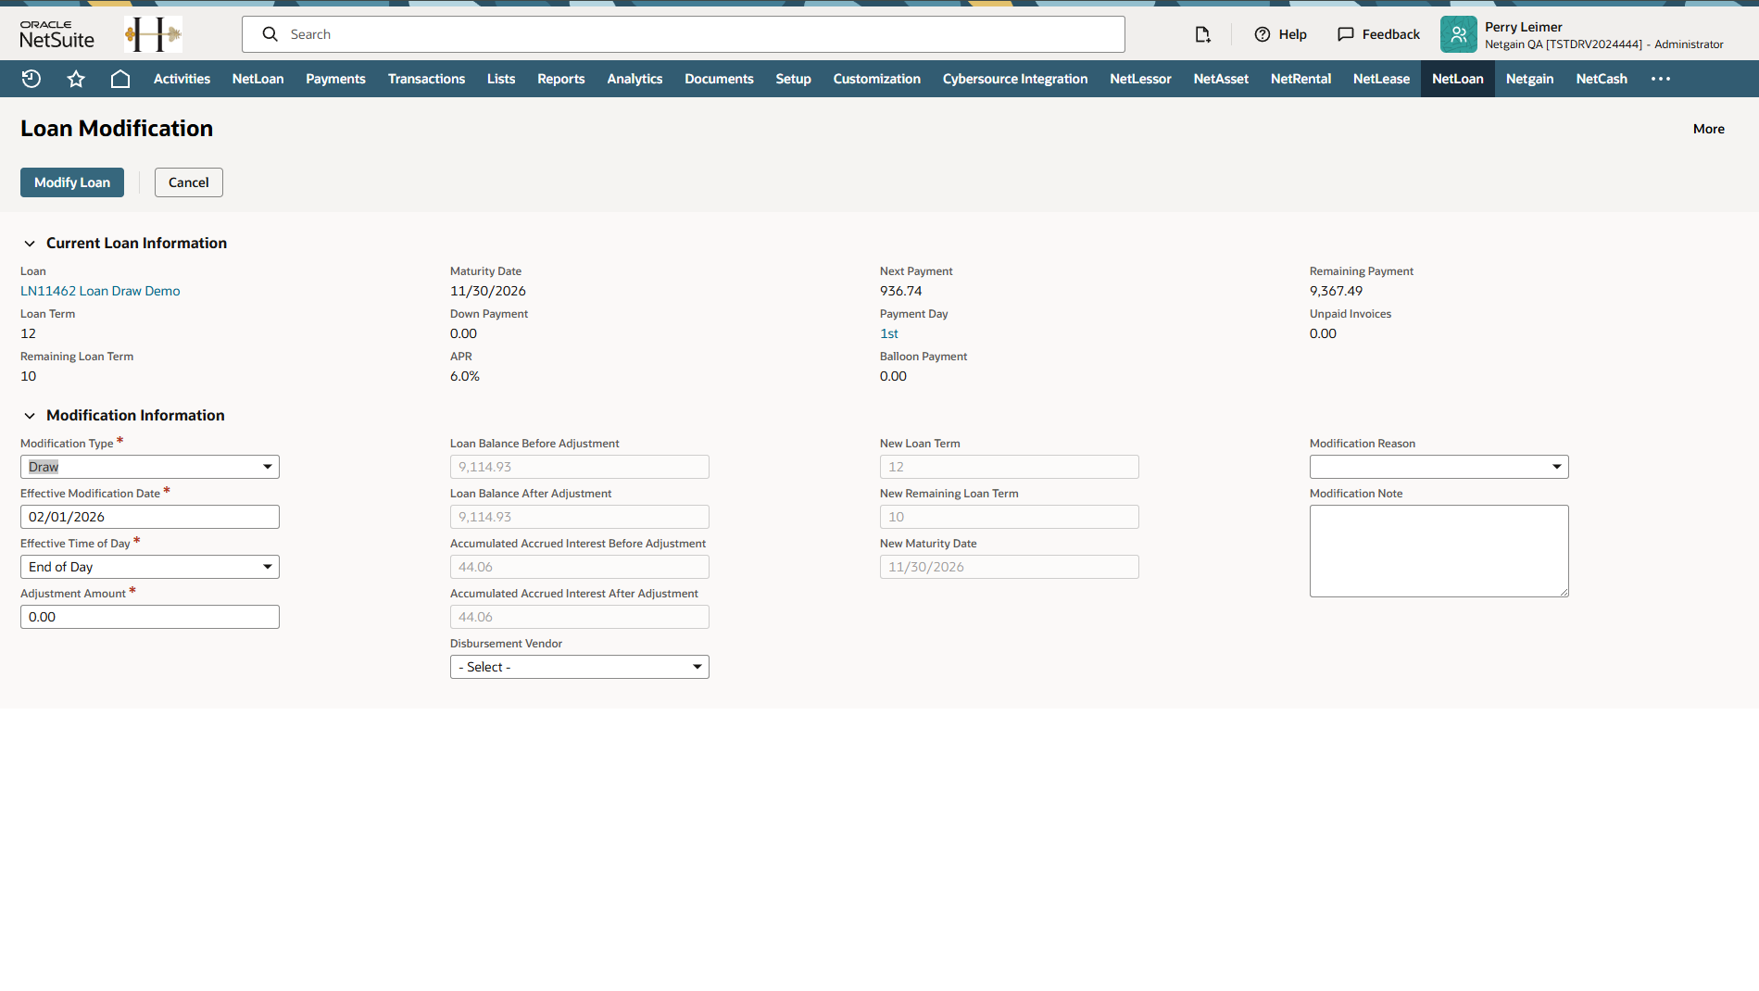Open the Reports menu
The image size is (1759, 991).
[560, 79]
